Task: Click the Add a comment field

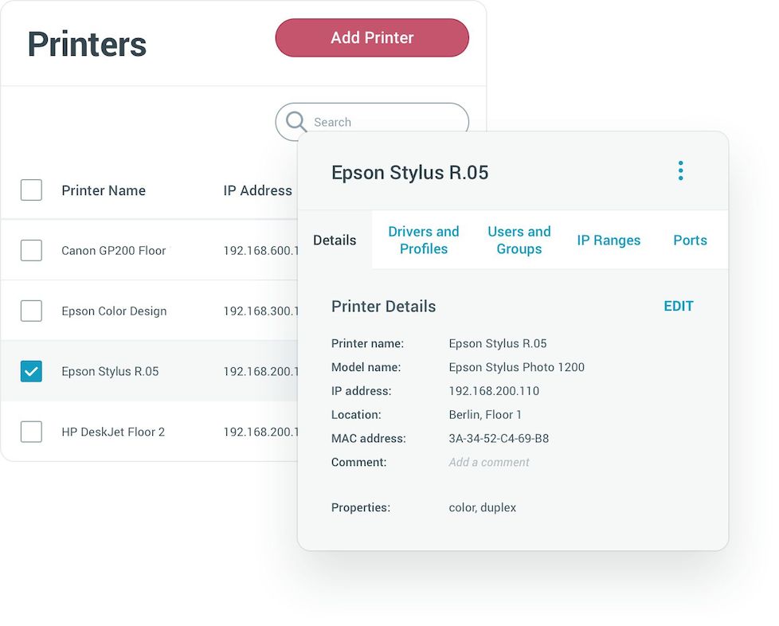Action: point(489,463)
